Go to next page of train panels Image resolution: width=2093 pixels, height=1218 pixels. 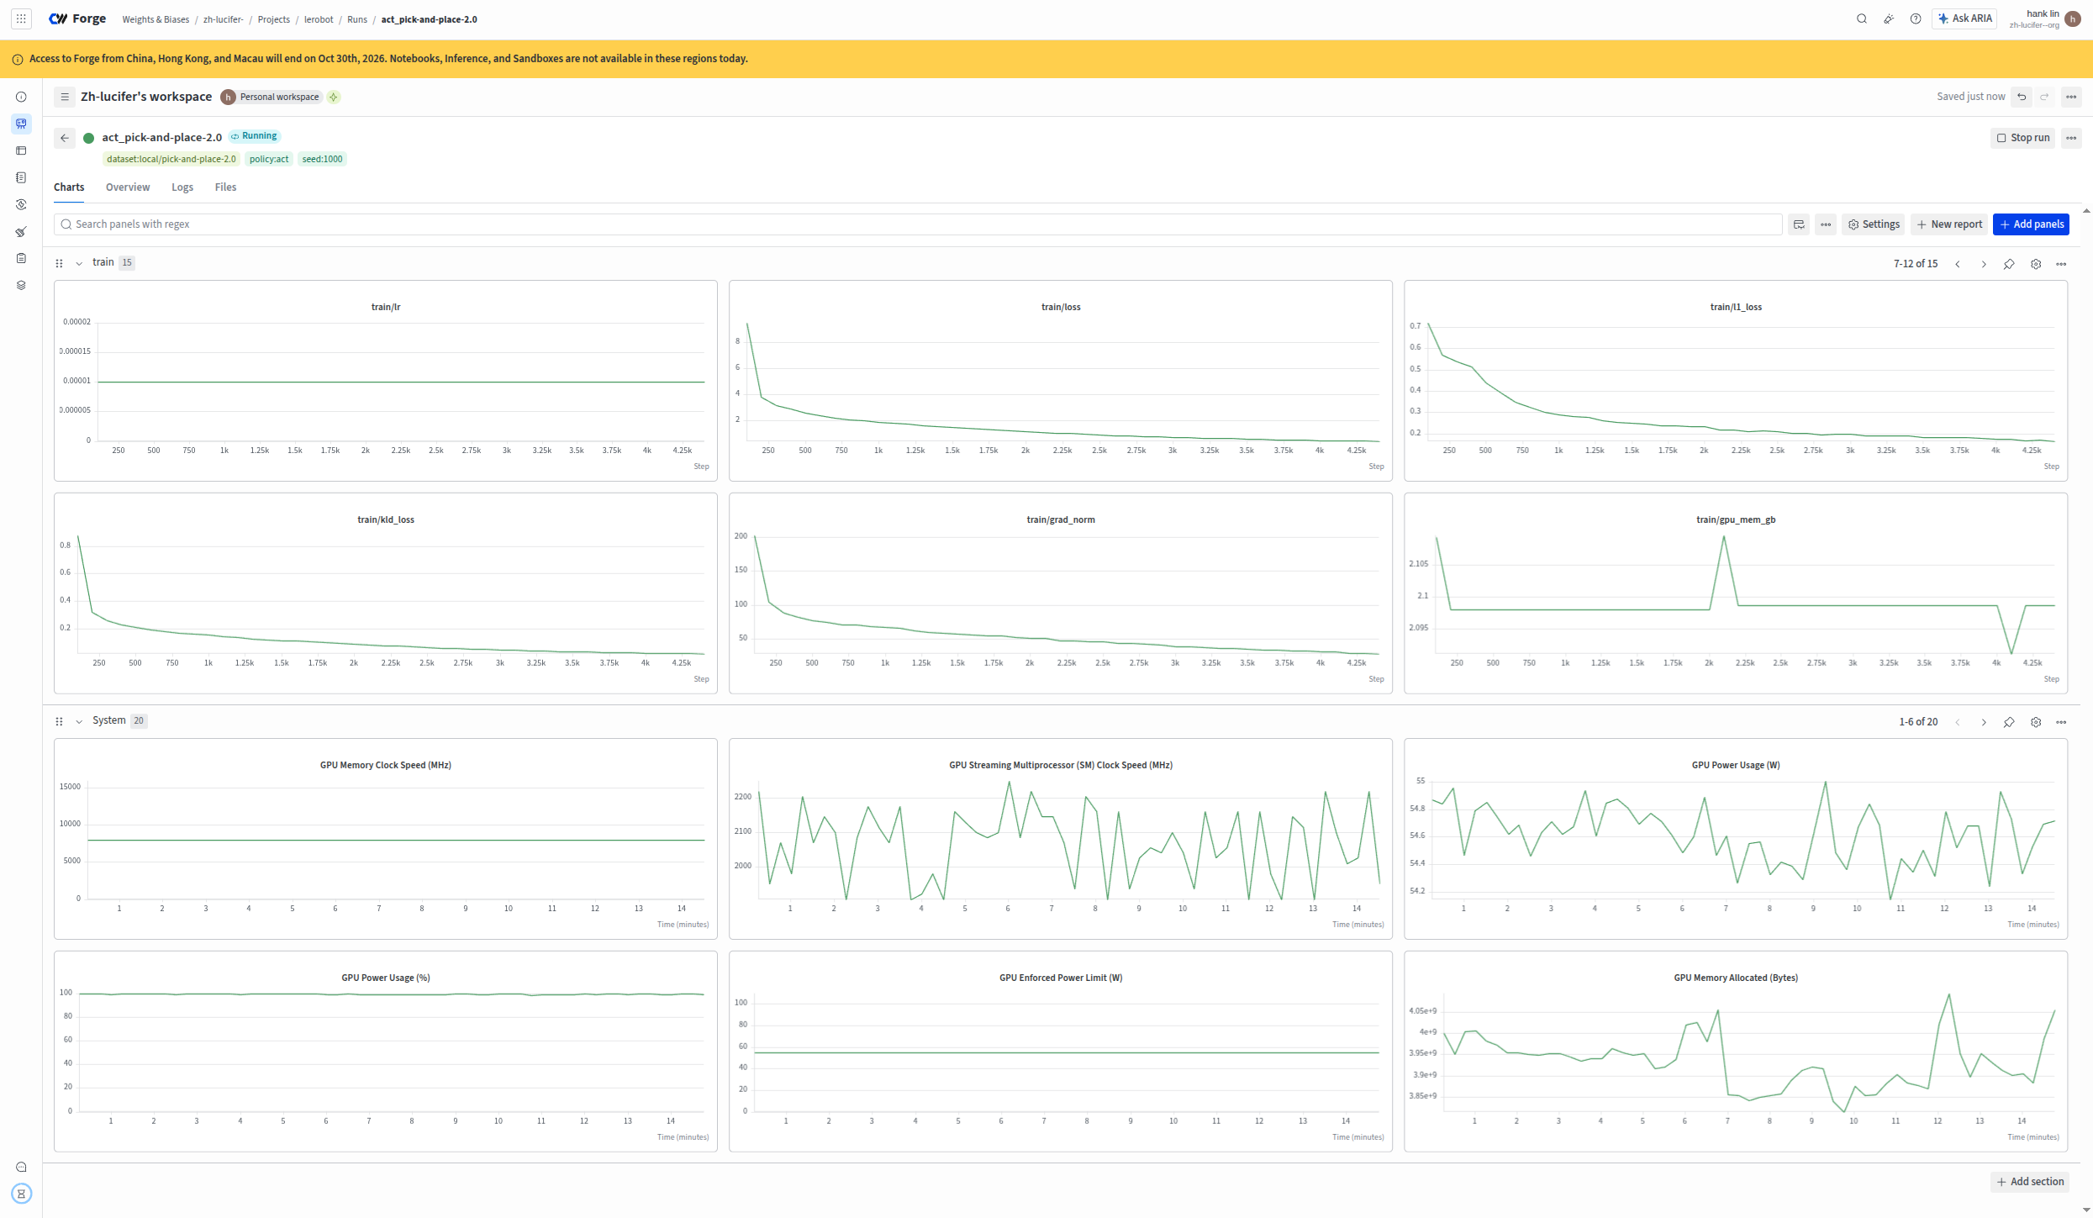pyautogui.click(x=1984, y=264)
